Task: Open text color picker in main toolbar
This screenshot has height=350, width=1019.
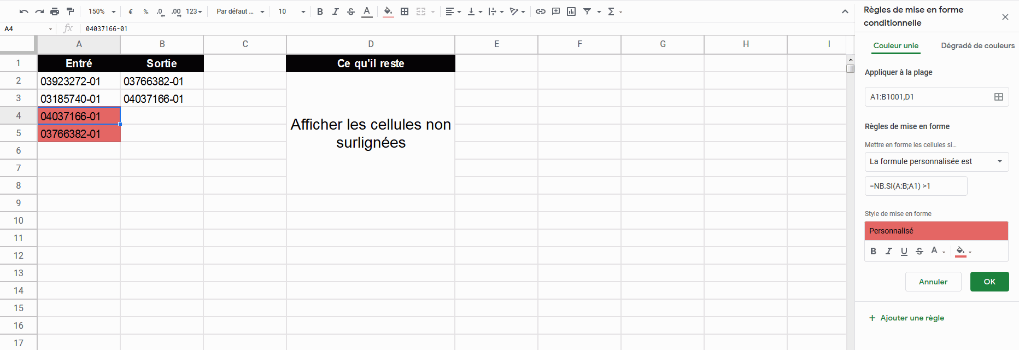Action: pos(367,11)
